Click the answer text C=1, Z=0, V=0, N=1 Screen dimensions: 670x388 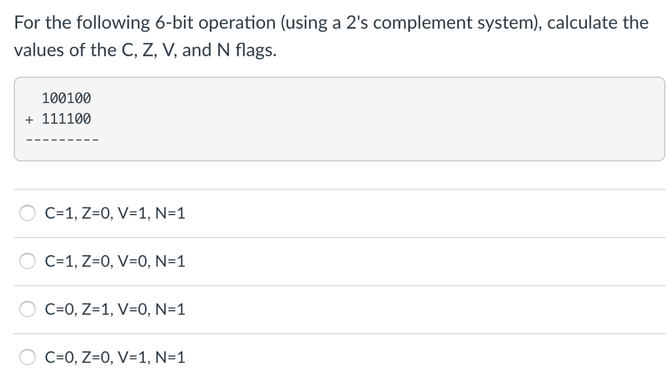tap(114, 261)
